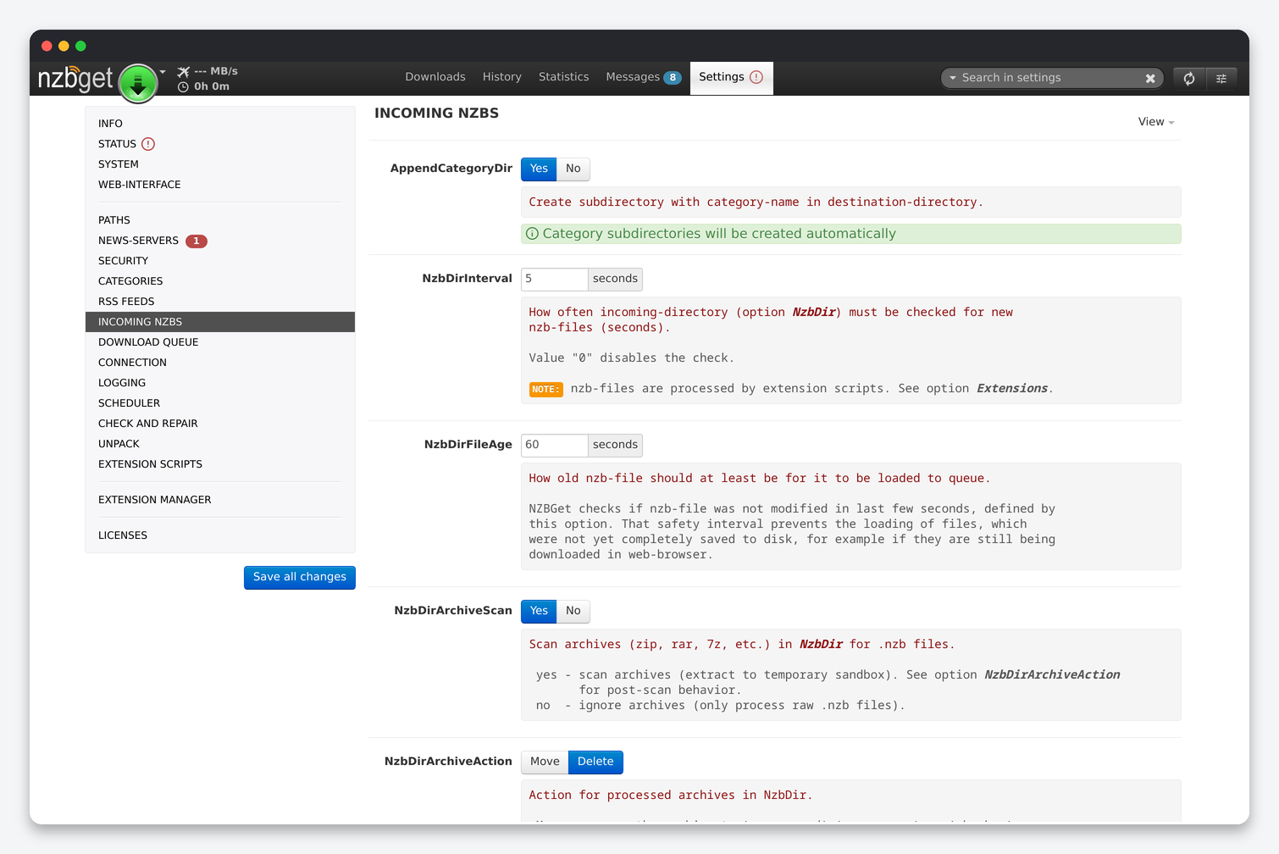Screen dimensions: 1279x854
Task: Follow the NzbDir link in NzbDirInterval description
Action: [x=814, y=313]
